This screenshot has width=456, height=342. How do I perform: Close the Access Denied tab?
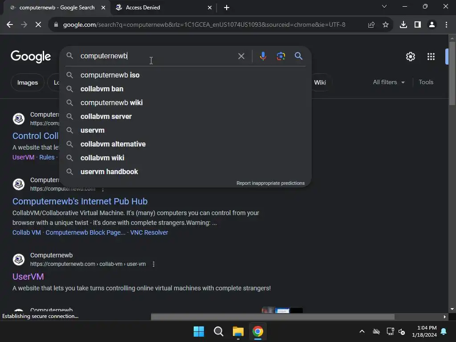(210, 8)
